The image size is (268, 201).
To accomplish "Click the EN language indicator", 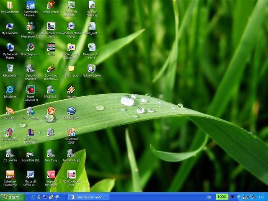I will click(209, 197).
